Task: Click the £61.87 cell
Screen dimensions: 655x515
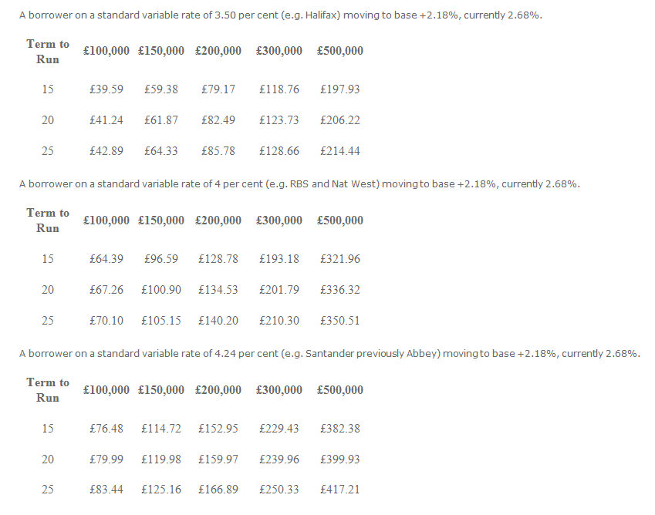Action: [x=161, y=120]
